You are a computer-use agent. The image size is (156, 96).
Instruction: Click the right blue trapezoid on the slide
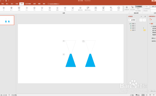[x=90, y=60]
